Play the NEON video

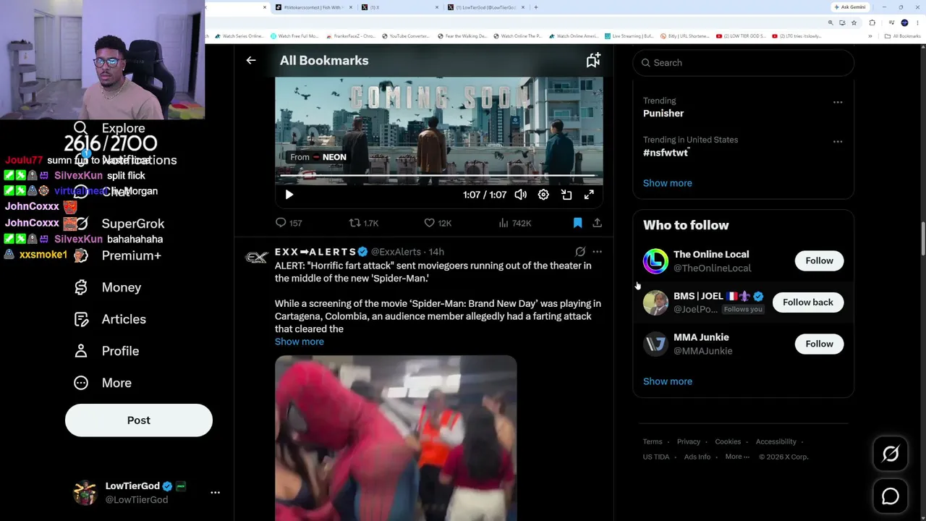point(289,195)
